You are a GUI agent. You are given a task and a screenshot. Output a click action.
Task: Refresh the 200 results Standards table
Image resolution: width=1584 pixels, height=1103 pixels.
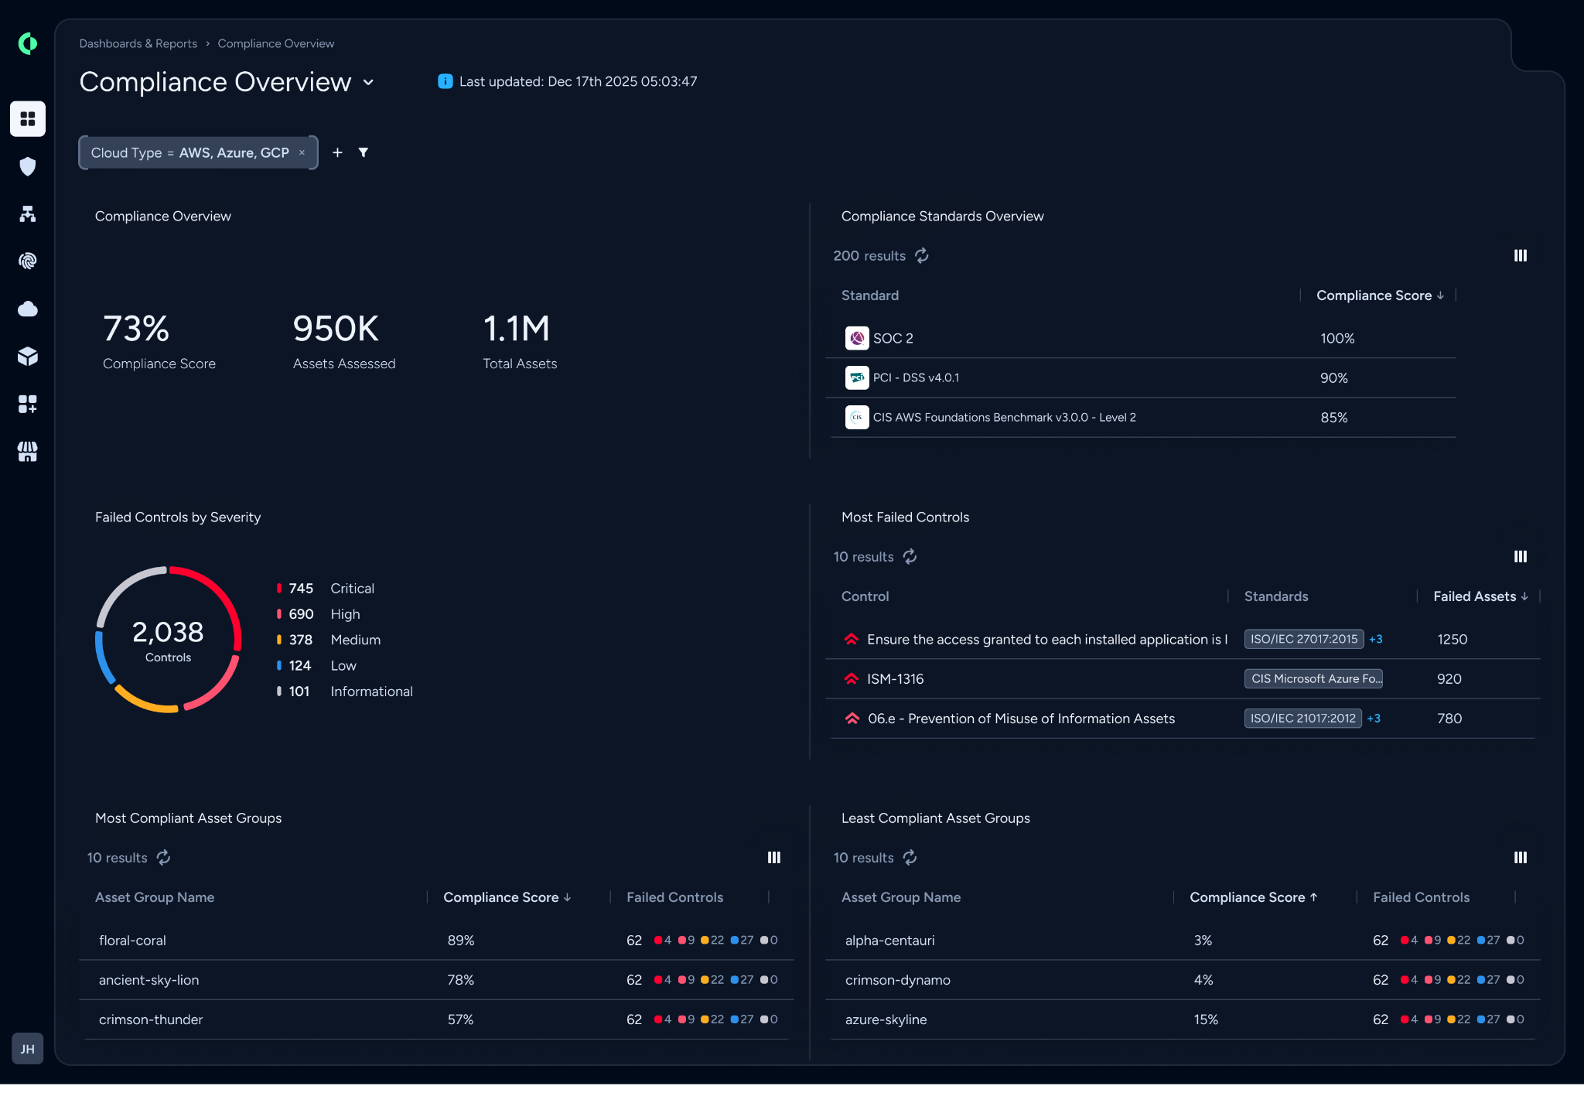point(922,255)
